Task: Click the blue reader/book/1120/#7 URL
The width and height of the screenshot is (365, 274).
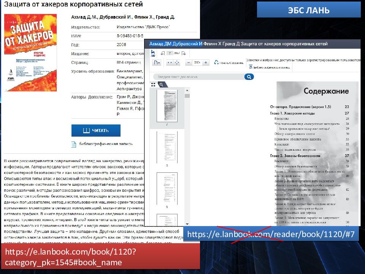Action: (271, 234)
